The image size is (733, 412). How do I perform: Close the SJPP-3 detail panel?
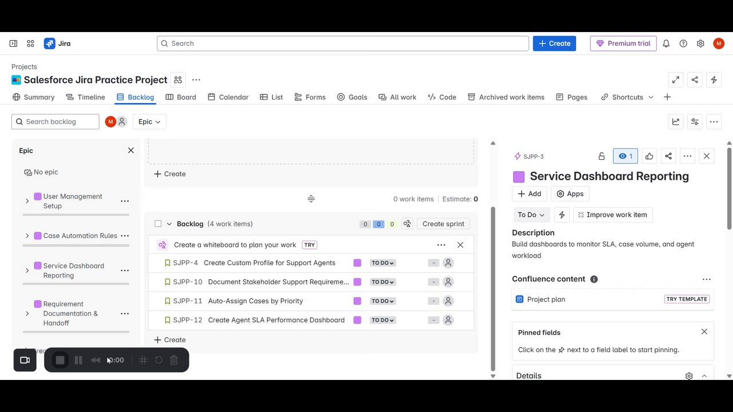(707, 156)
